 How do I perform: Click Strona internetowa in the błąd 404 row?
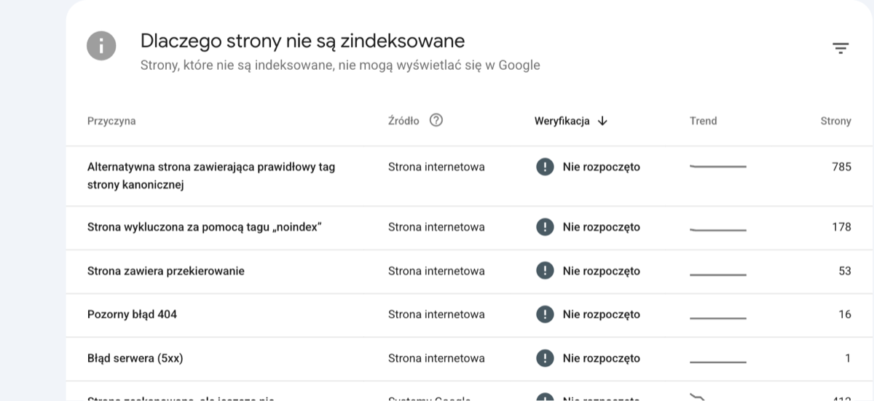[436, 314]
